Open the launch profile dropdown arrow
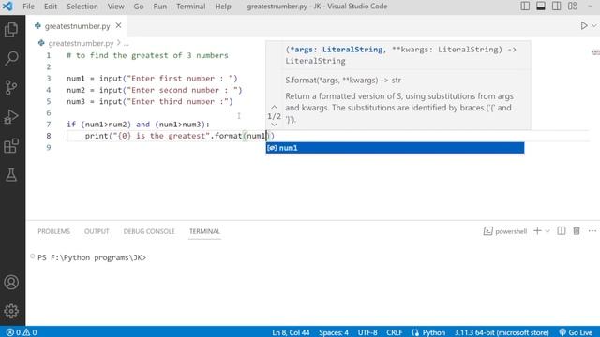The width and height of the screenshot is (600, 337). [x=547, y=231]
